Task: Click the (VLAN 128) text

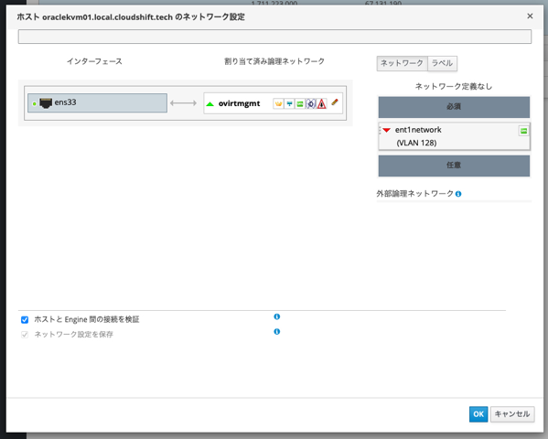Action: pos(416,143)
